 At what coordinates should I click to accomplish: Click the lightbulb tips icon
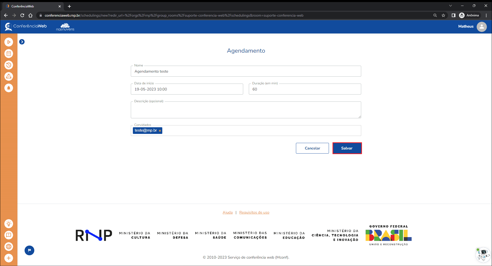pos(9,224)
